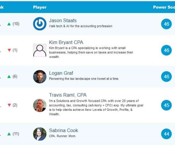
Task: Open Kim Bryant CPA's name link
Action: (x=66, y=42)
